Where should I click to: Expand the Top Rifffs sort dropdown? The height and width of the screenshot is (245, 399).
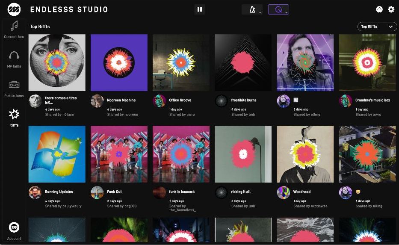pos(377,27)
